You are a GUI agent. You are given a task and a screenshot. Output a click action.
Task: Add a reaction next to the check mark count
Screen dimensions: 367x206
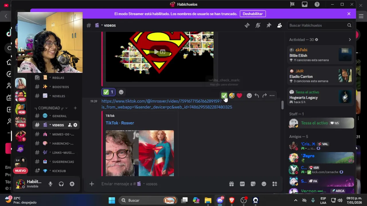click(121, 92)
